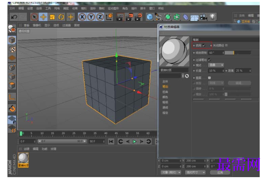Toggle the 关闭路径 checkbox
The image size is (269, 179).
coord(227,45)
